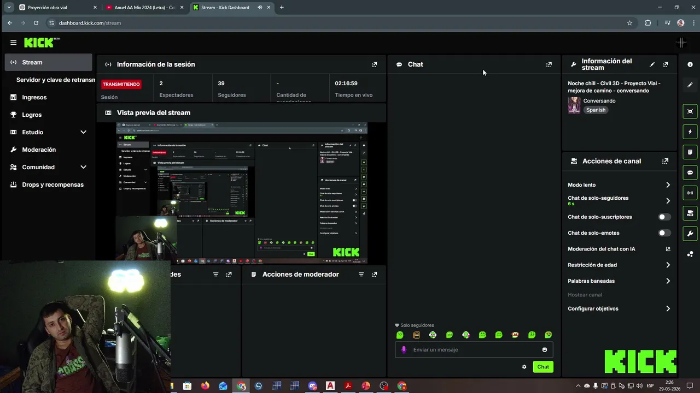
Task: Click the three-dots cluster icon in right sidebar
Action: [690, 254]
